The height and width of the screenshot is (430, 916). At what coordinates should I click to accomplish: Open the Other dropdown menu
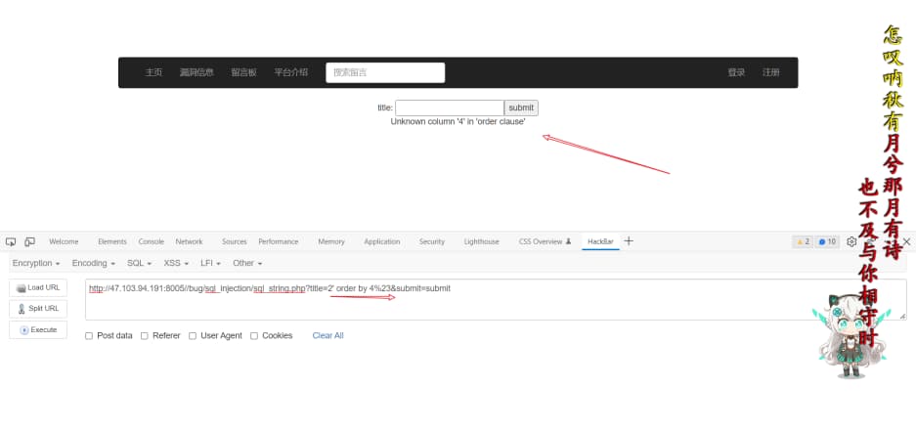(x=247, y=264)
